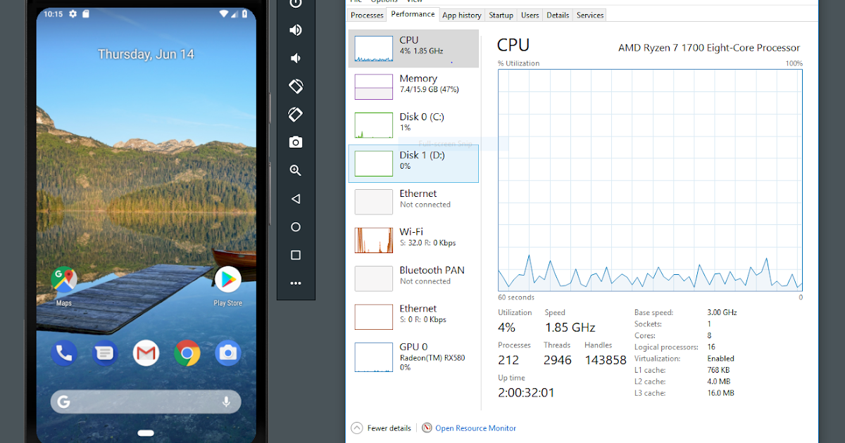Tap Google search bar on Android
845x443 pixels.
tap(146, 402)
